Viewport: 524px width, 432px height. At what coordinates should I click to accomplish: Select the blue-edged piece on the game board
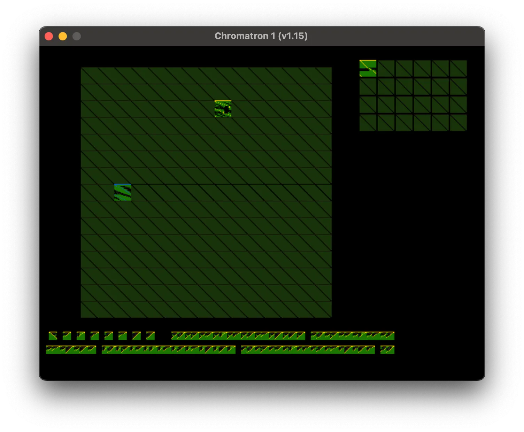[123, 193]
